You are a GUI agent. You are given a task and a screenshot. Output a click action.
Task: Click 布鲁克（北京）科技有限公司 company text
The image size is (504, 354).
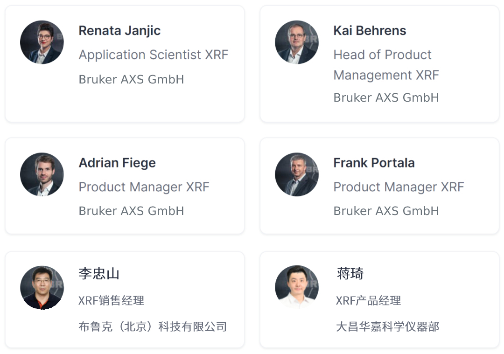coord(153,326)
